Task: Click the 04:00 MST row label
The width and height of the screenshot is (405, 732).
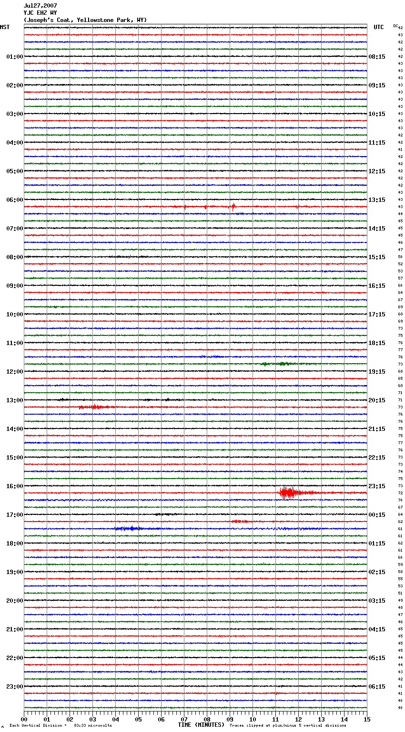Action: click(15, 143)
